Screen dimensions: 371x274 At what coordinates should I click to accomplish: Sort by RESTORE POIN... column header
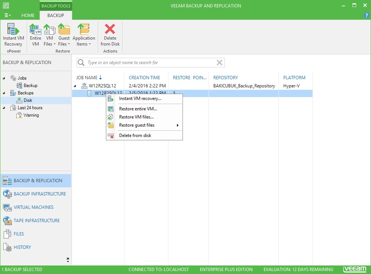click(x=190, y=78)
